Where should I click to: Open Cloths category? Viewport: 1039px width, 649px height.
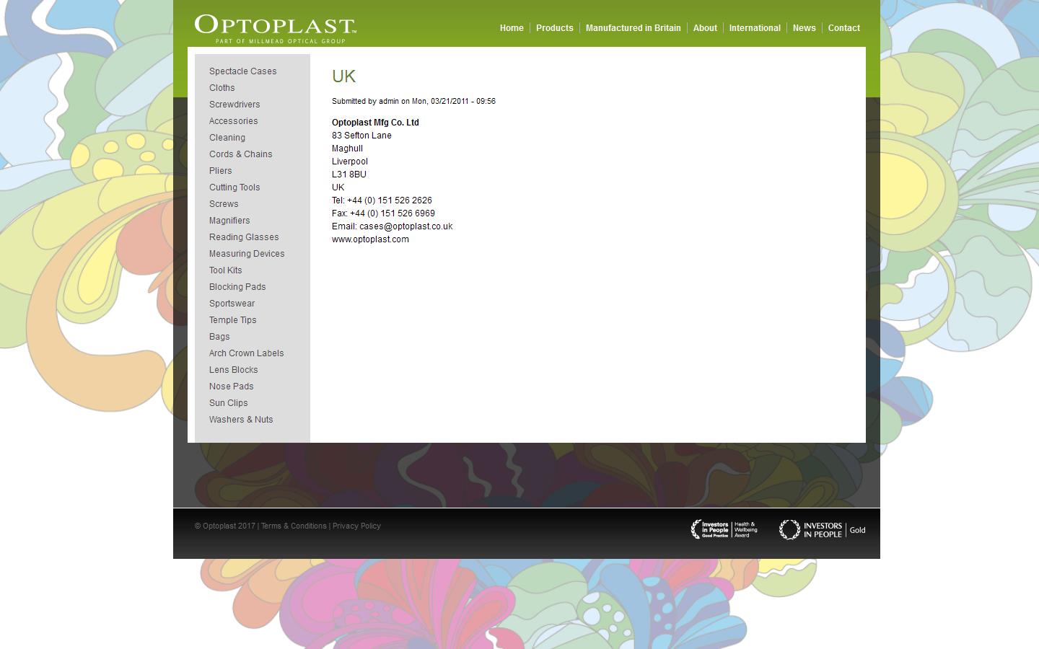[222, 88]
